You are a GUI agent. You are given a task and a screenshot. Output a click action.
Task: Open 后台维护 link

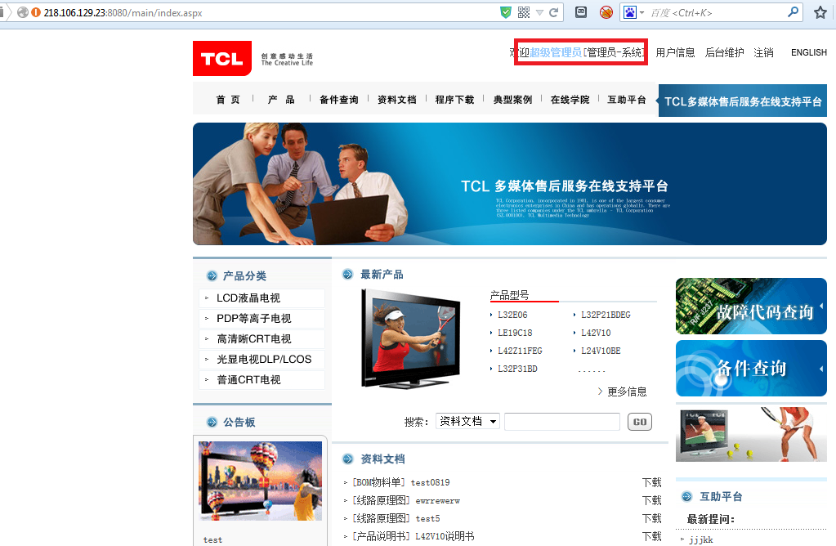(x=724, y=52)
